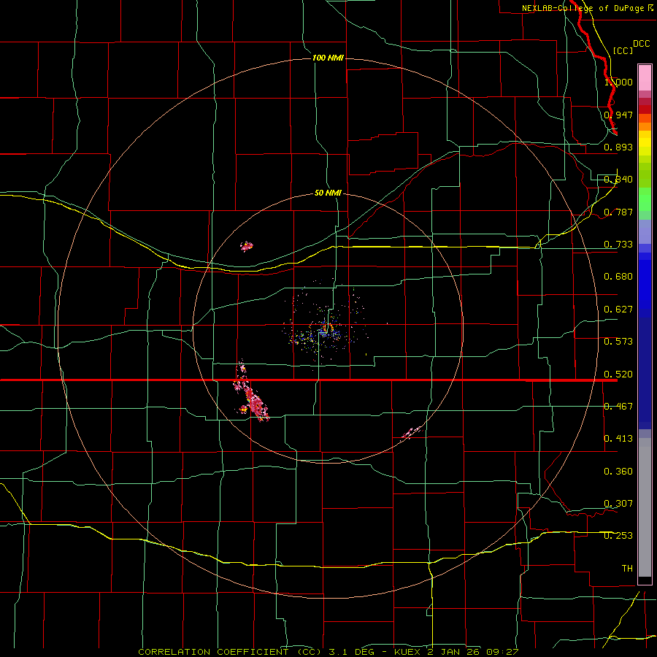Select the 0.787 scale value
The image size is (657, 657).
618,212
